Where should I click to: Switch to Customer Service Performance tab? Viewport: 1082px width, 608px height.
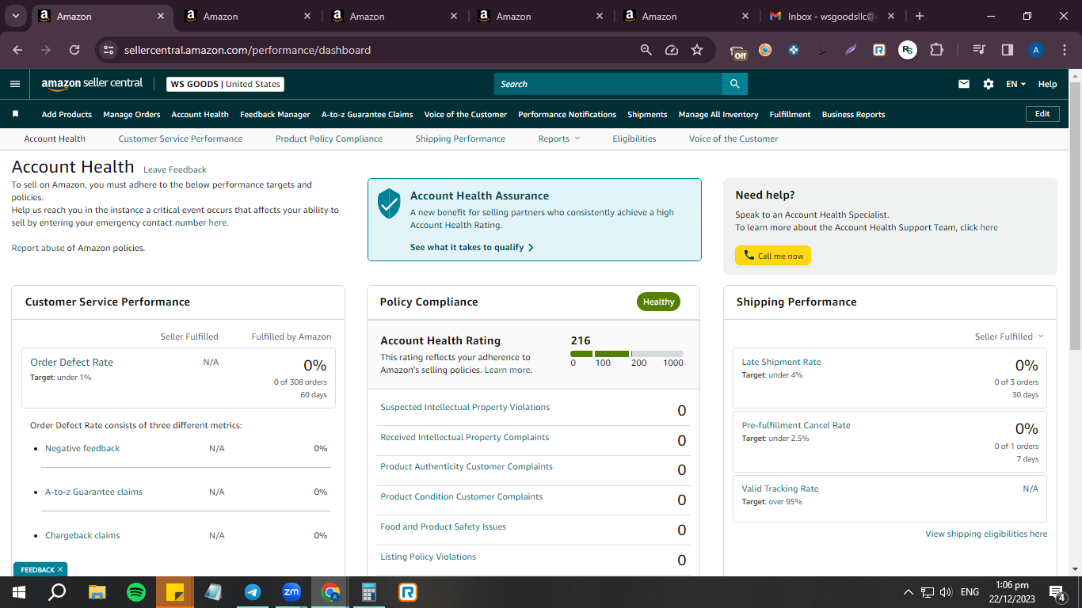tap(181, 139)
